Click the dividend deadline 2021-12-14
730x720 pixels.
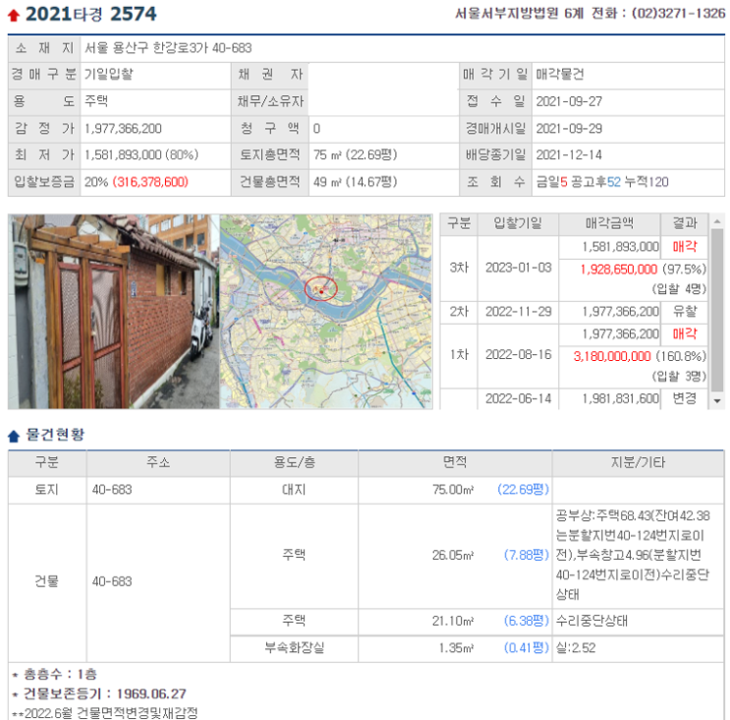coord(569,154)
